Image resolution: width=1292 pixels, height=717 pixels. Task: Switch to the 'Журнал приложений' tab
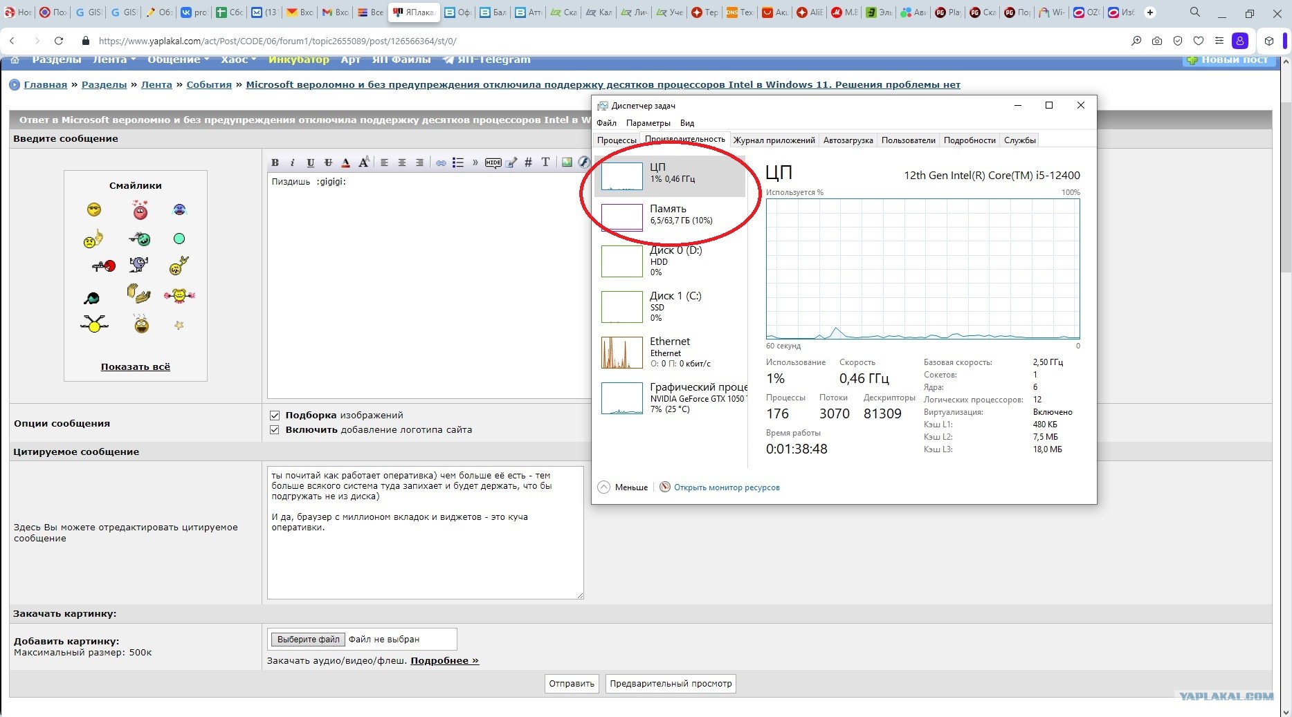pos(774,140)
